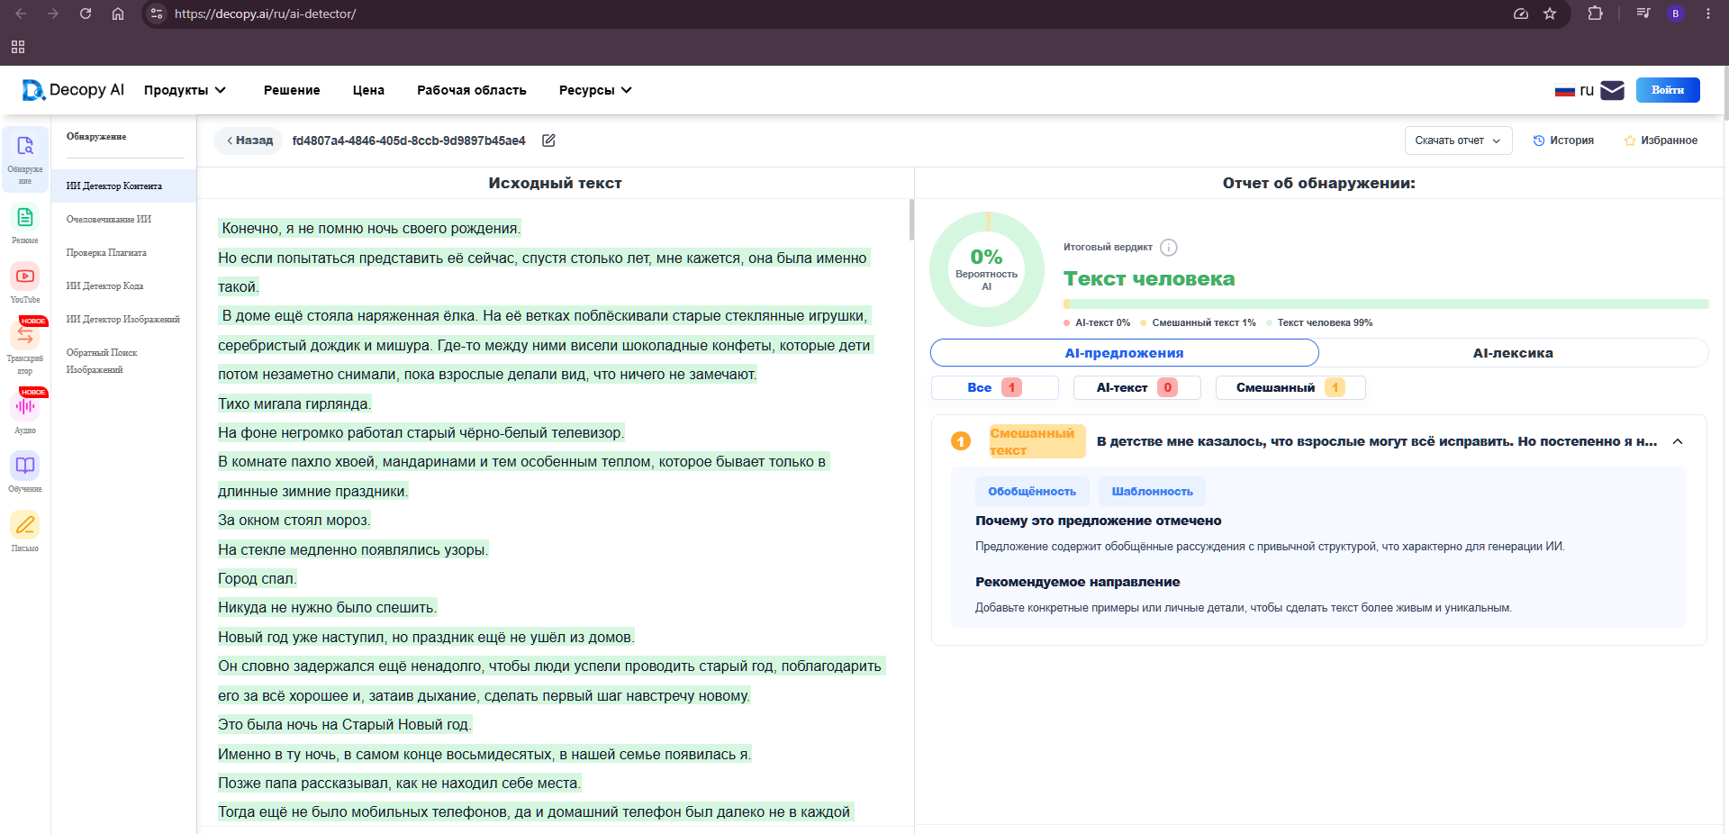Expand the Продукты dropdown menu
1729x834 pixels.
186,90
